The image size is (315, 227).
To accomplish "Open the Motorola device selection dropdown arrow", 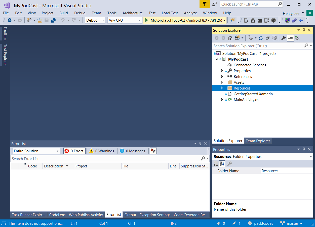I will 224,20.
